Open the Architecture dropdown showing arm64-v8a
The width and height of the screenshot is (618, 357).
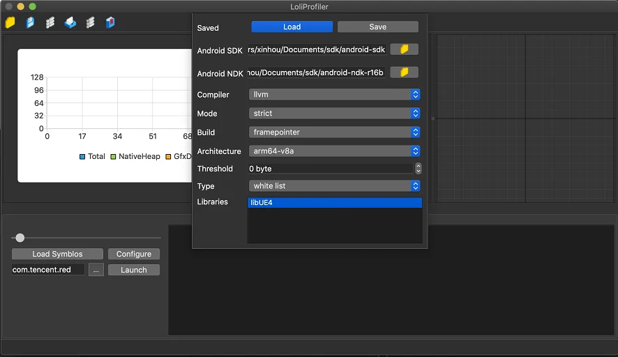334,151
